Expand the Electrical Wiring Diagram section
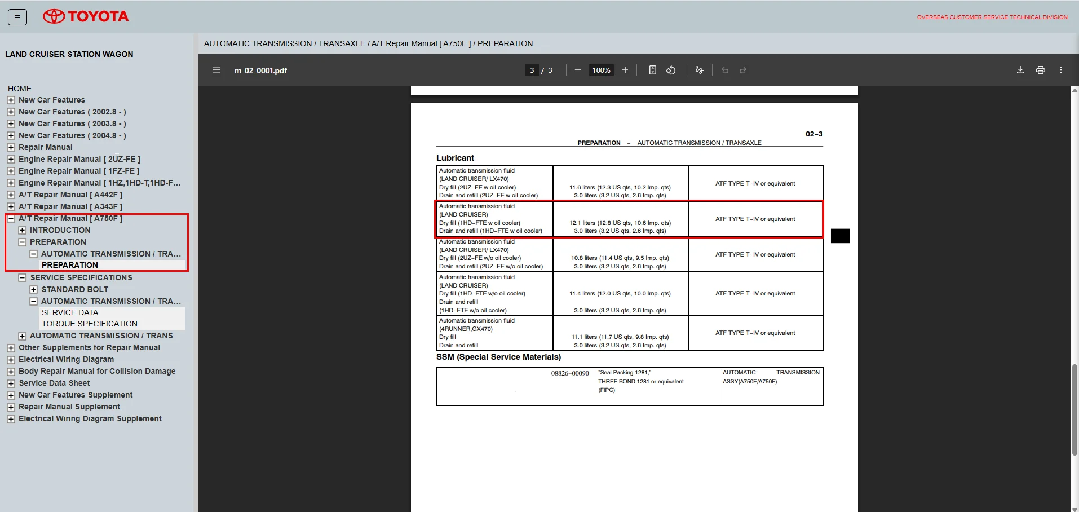This screenshot has width=1079, height=512. [x=11, y=360]
